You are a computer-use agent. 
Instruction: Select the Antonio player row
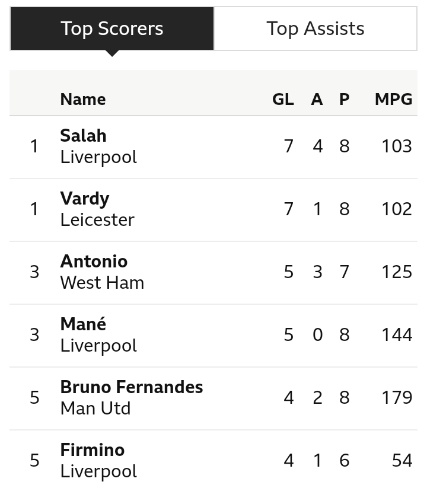[x=213, y=272]
